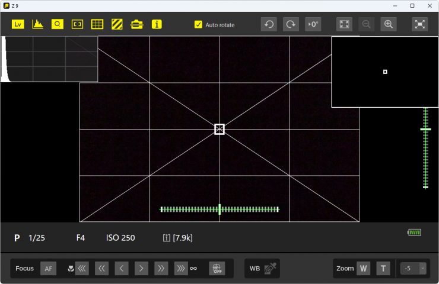Image resolution: width=439 pixels, height=284 pixels.
Task: Toggle the focus area frame icon
Action: pyautogui.click(x=77, y=24)
